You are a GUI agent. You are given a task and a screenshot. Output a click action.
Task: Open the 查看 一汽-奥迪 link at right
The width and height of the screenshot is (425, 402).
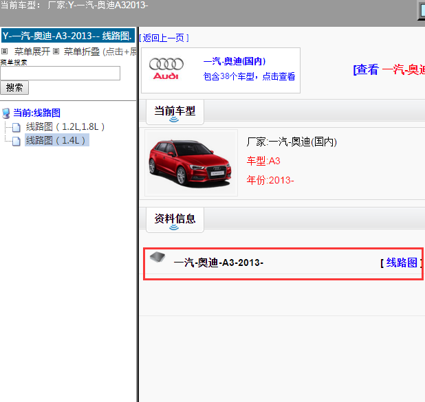click(389, 69)
